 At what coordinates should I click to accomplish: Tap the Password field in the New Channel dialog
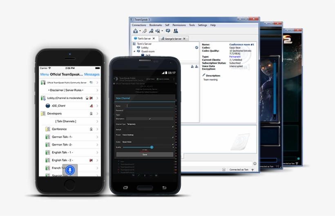150,111
